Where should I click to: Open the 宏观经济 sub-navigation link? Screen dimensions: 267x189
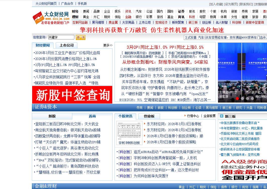coord(162,23)
